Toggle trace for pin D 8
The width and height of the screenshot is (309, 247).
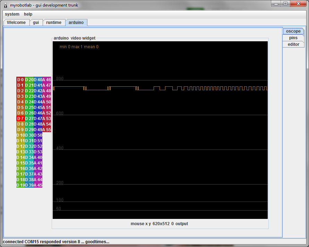(20, 124)
